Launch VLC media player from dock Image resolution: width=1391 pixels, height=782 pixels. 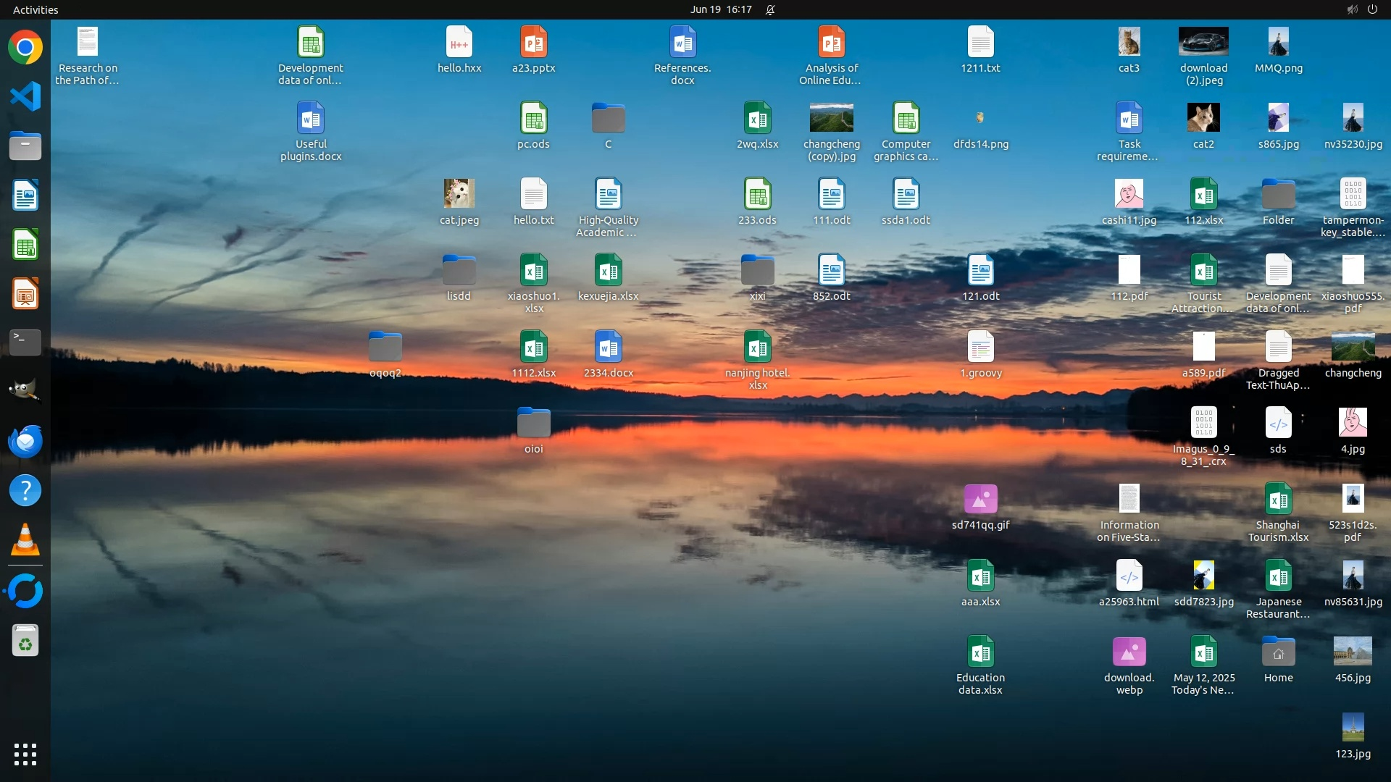point(25,540)
